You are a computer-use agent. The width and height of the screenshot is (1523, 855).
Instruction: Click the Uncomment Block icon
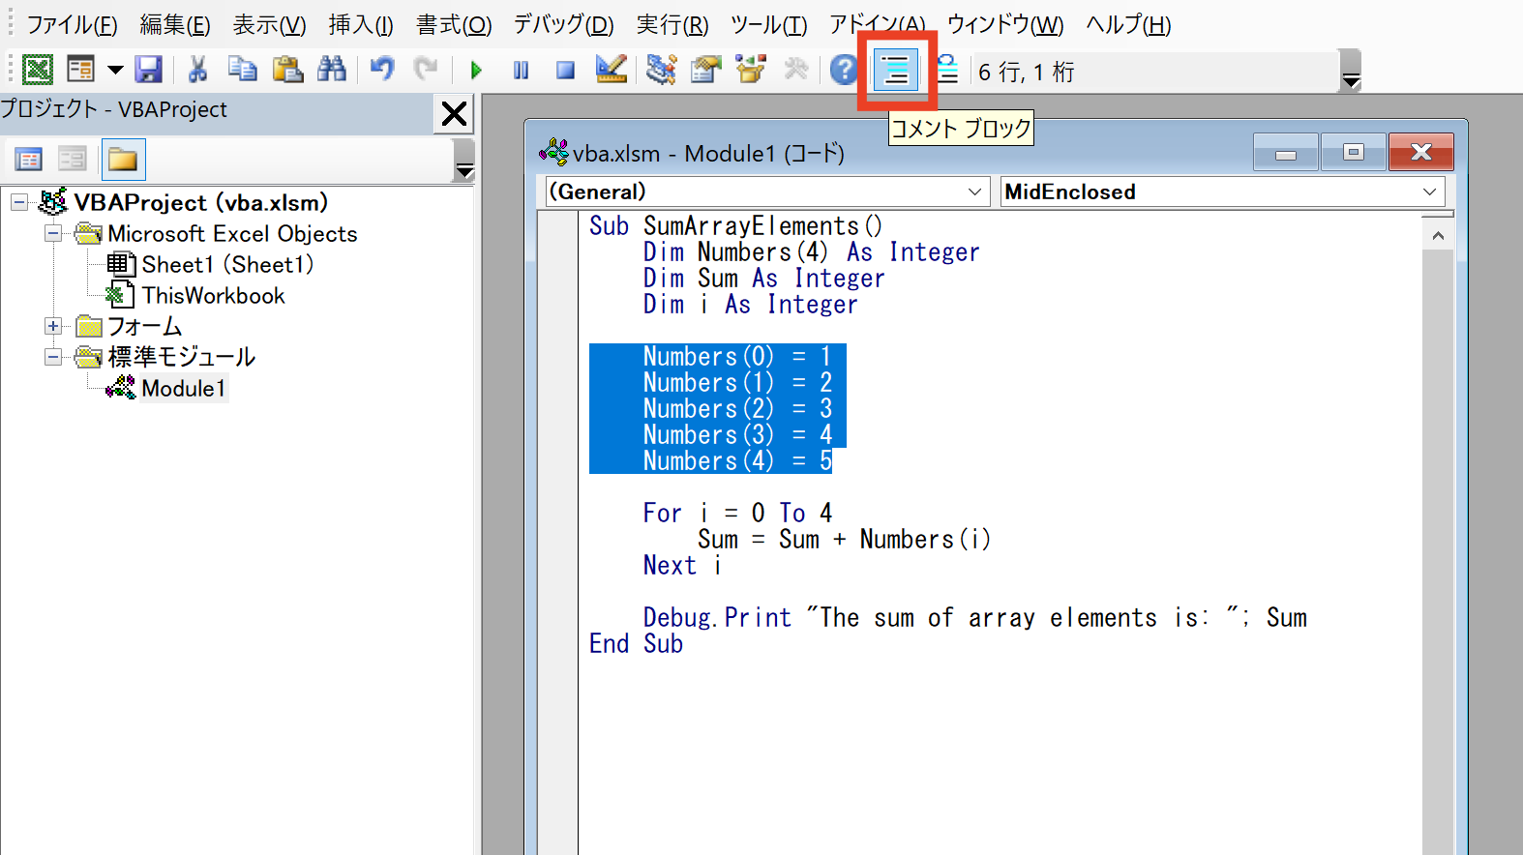pos(946,70)
